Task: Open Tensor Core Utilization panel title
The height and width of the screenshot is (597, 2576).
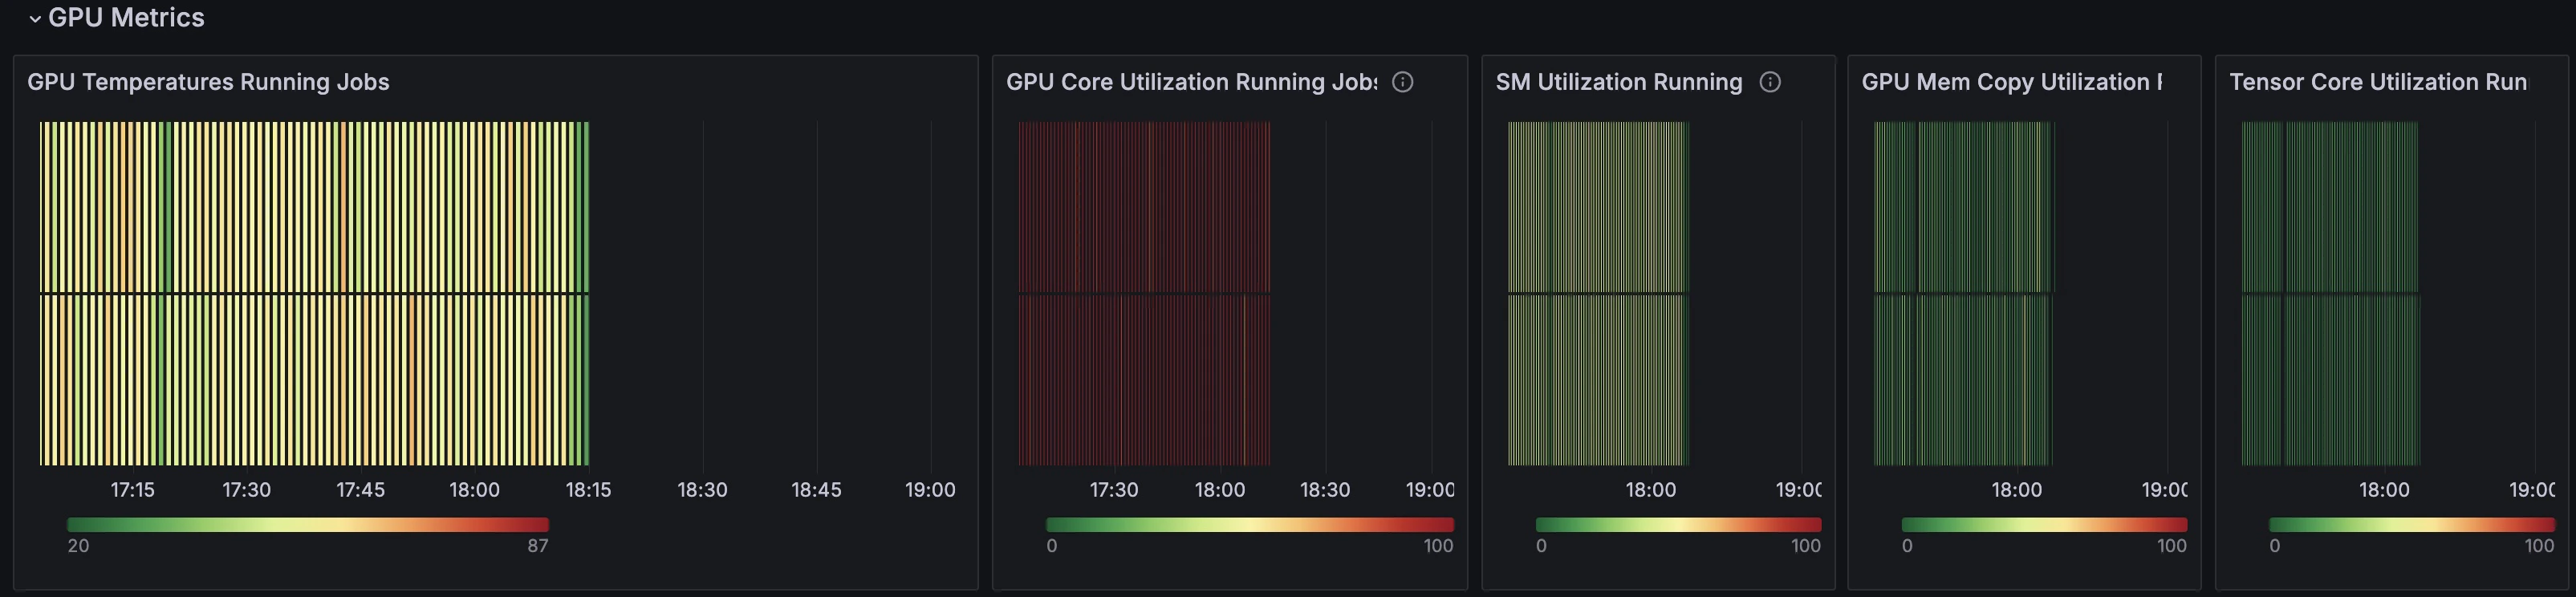Action: 2378,82
